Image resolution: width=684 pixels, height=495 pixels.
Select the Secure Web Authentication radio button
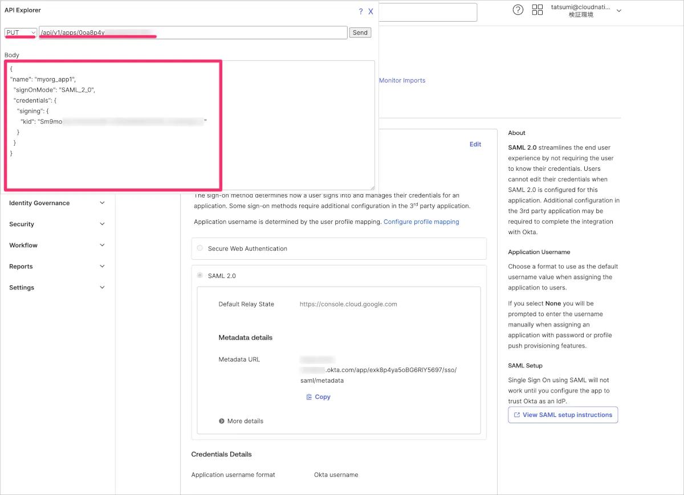199,248
